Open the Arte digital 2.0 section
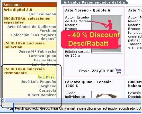This screenshot has height=114, width=142. click(x=18, y=10)
